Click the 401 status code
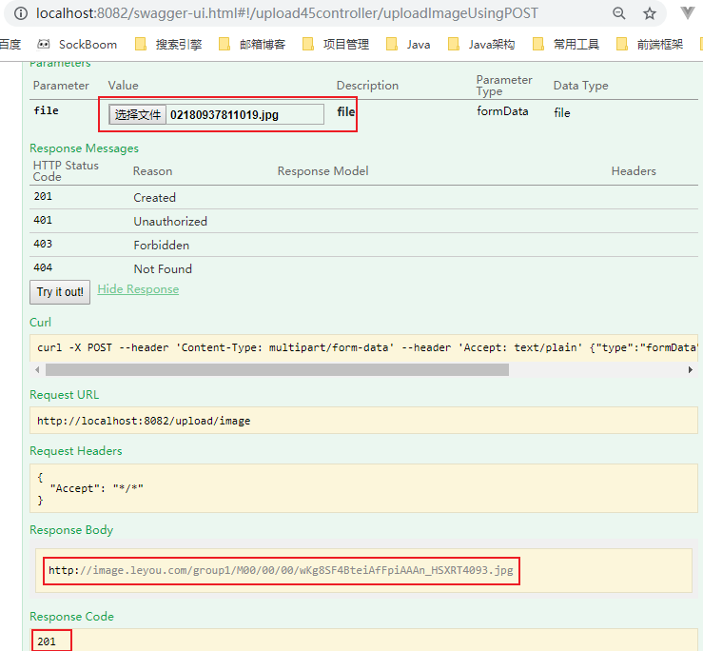Screen dimensions: 703x651 (x=43, y=220)
